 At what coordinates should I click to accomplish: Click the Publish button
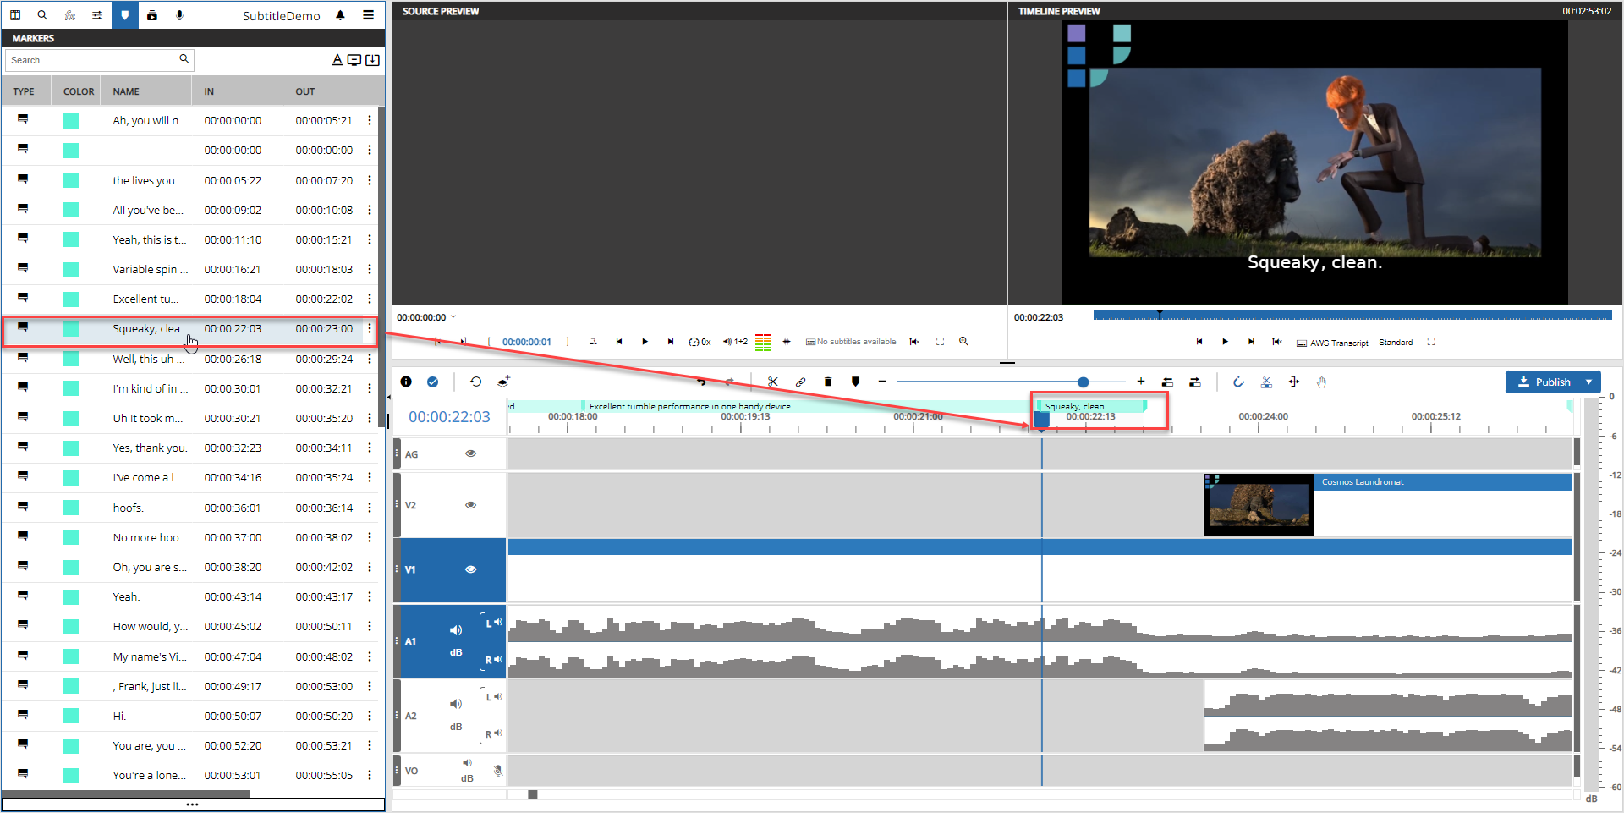click(1544, 382)
